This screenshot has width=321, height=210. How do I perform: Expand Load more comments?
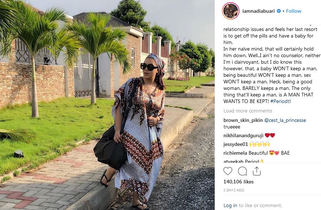(247, 111)
